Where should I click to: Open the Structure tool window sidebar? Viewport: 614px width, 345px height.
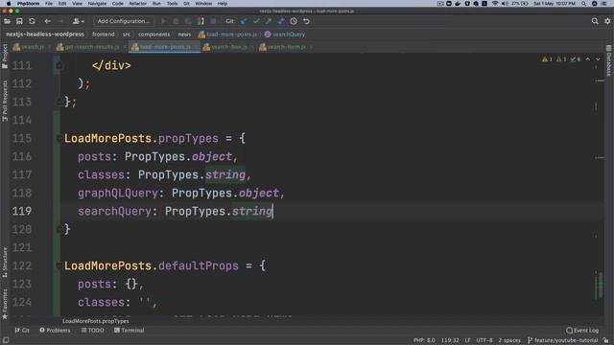pos(5,263)
